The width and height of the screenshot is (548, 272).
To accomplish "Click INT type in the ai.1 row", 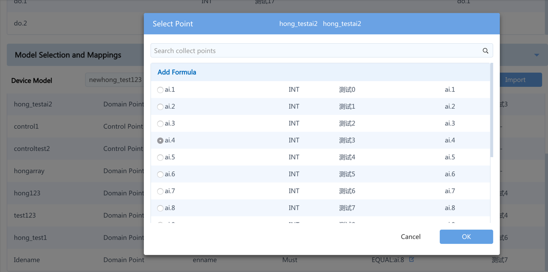I will click(x=294, y=89).
